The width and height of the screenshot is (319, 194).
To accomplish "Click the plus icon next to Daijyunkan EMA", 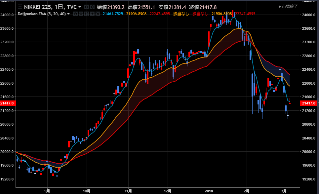I will pos(92,14).
